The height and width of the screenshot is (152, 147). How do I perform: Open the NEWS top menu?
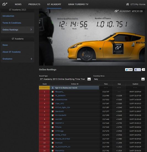point(18,4)
